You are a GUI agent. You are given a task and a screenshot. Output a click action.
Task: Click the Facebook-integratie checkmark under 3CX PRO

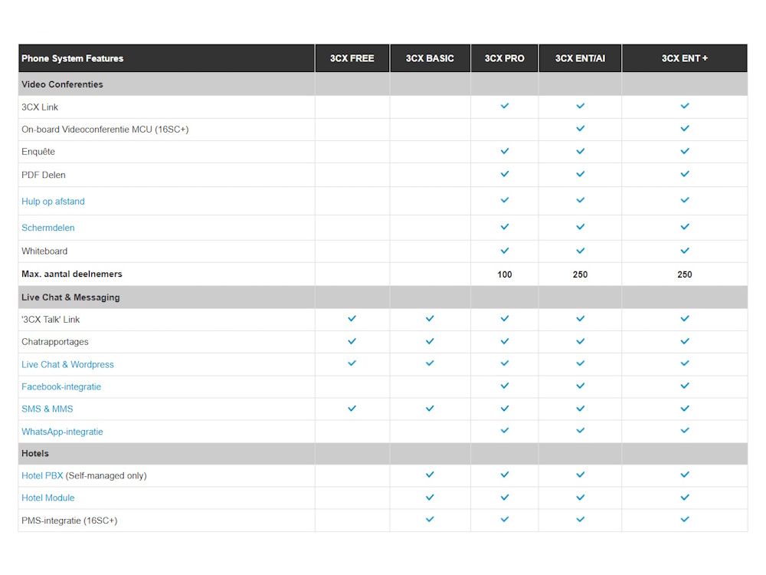click(x=505, y=386)
